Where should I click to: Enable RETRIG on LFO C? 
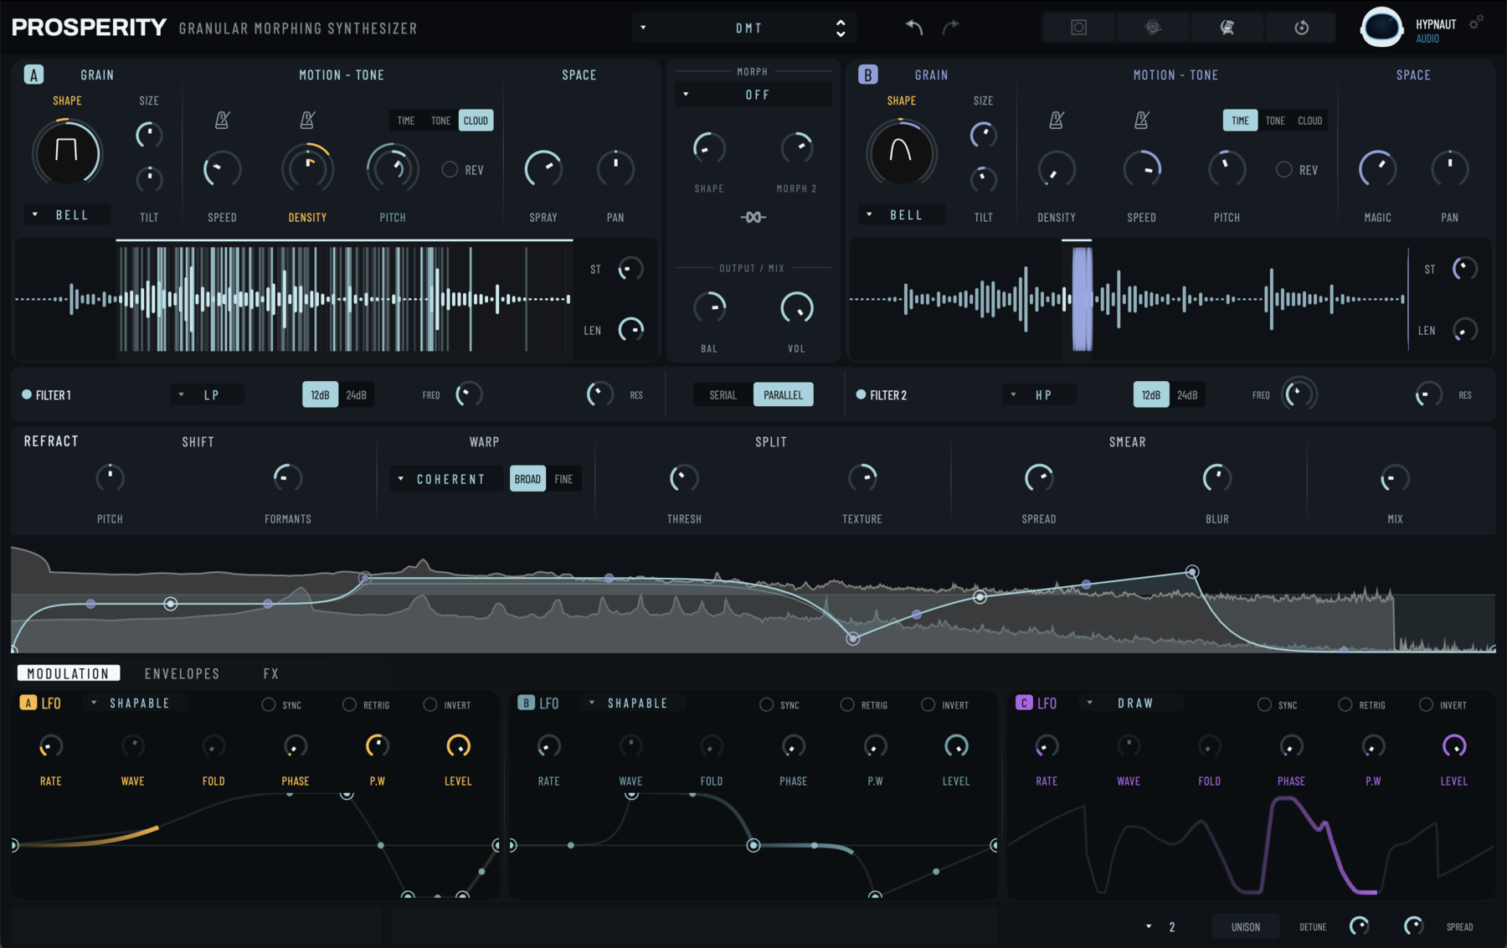point(1345,704)
